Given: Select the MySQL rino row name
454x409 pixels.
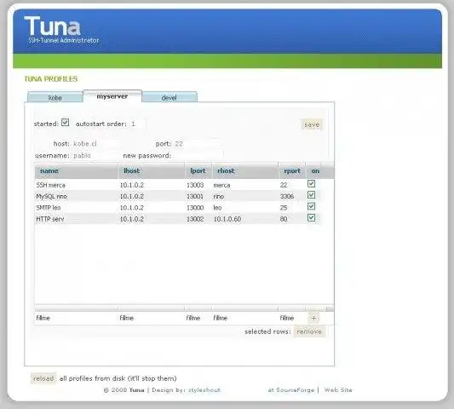Looking at the screenshot, I should point(52,196).
